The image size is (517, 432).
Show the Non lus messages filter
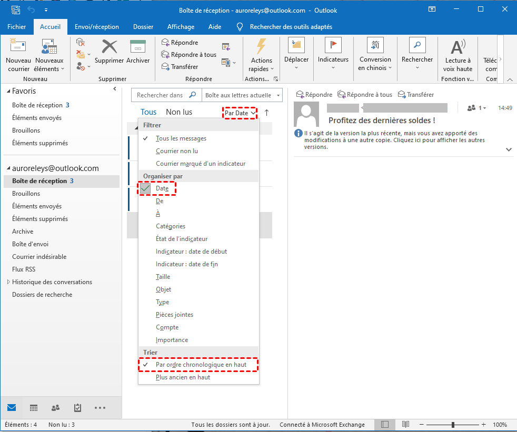click(x=179, y=112)
